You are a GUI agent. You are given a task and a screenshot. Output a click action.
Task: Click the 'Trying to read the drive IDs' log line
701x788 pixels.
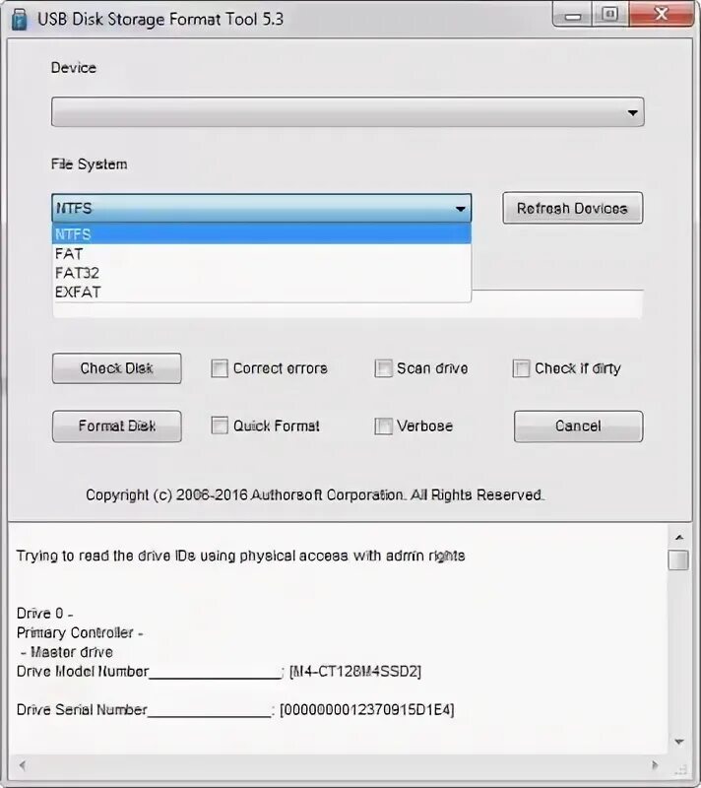click(x=240, y=556)
